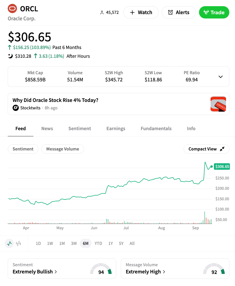The width and height of the screenshot is (235, 286).
Task: Toggle the Message Volume chart overlay
Action: pyautogui.click(x=62, y=149)
